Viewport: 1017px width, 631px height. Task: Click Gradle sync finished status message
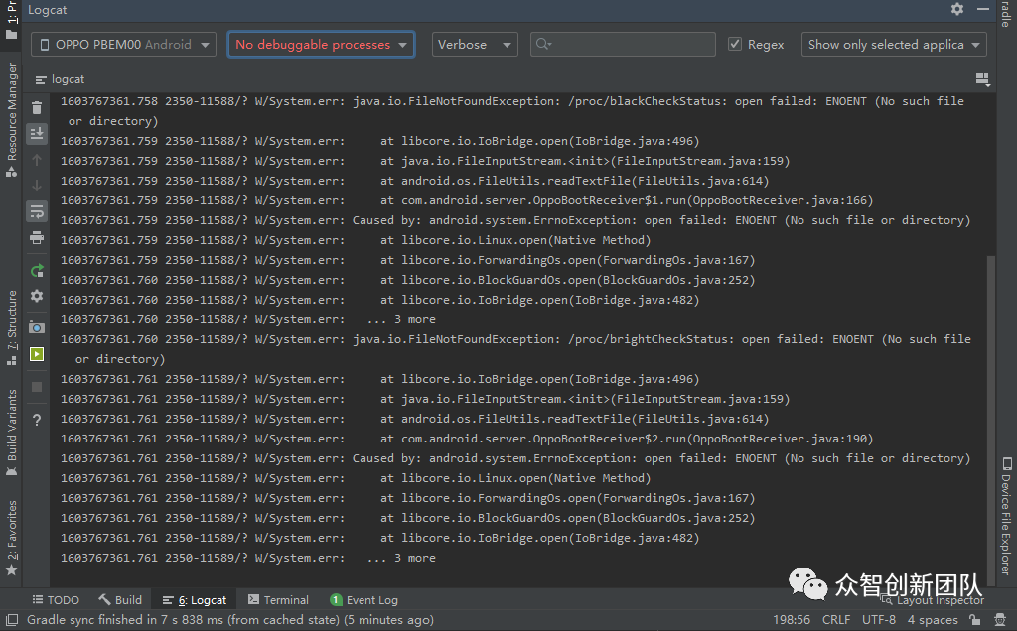click(230, 620)
